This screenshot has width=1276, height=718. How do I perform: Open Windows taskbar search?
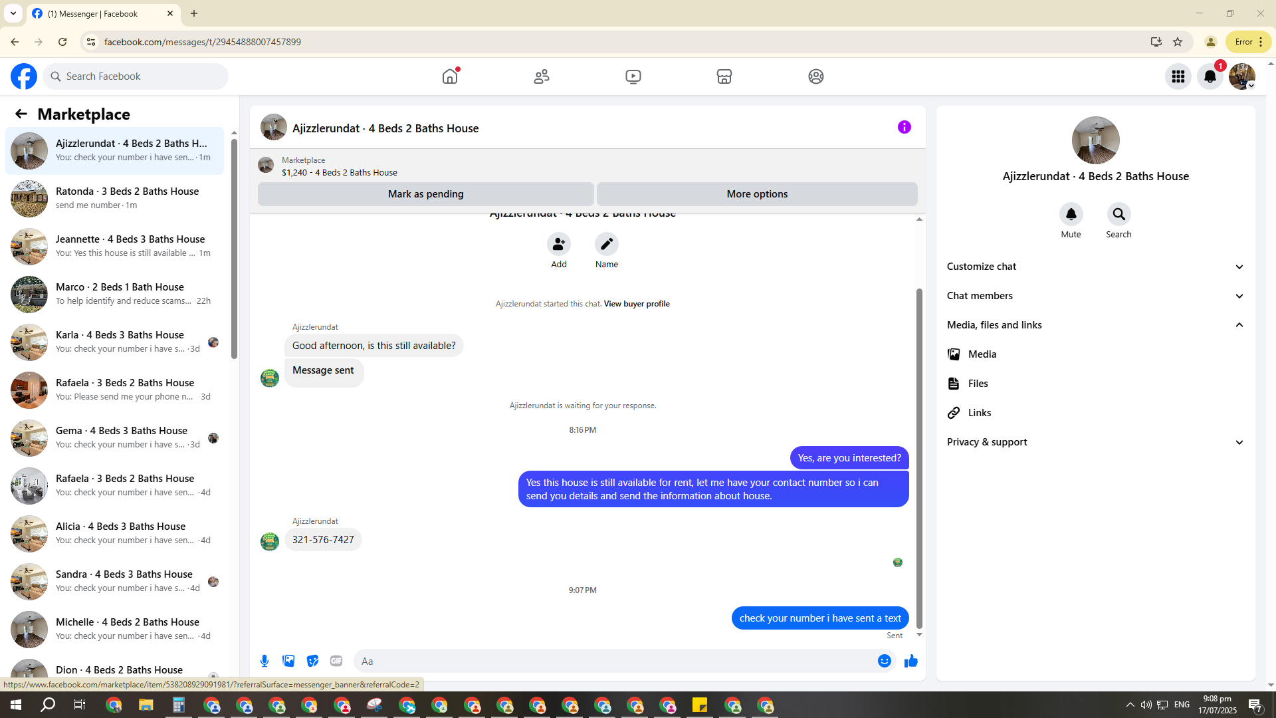click(48, 705)
